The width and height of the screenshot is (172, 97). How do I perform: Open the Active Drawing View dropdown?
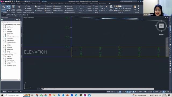click(11, 22)
